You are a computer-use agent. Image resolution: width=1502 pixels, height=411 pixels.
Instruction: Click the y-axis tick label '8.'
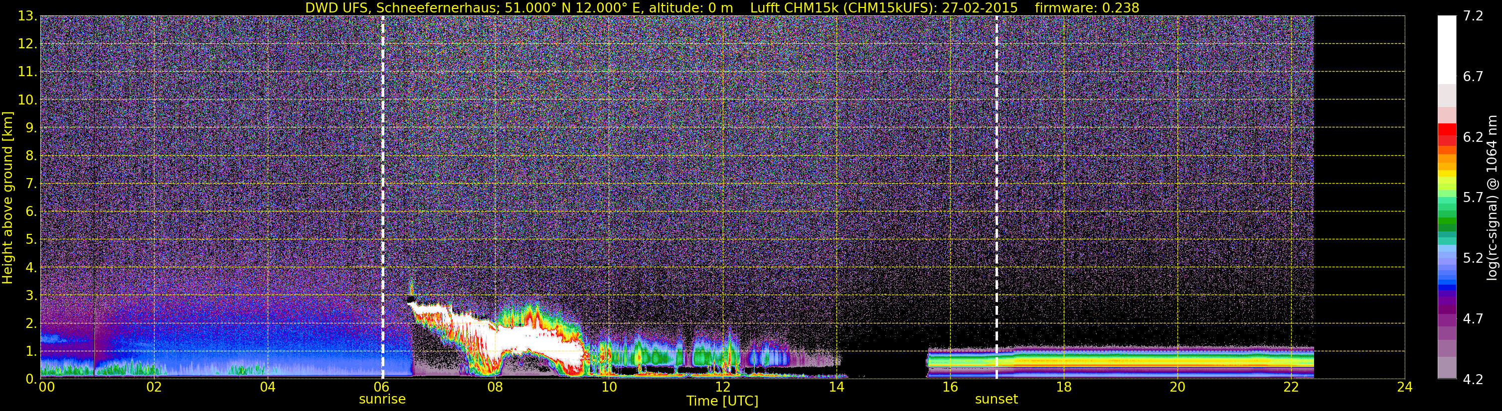[31, 156]
